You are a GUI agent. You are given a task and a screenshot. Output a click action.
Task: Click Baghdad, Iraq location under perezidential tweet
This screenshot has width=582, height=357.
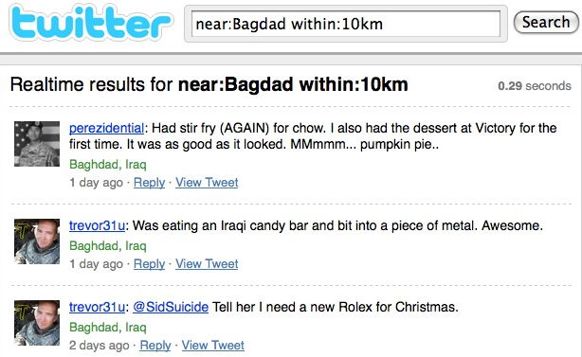(x=108, y=164)
